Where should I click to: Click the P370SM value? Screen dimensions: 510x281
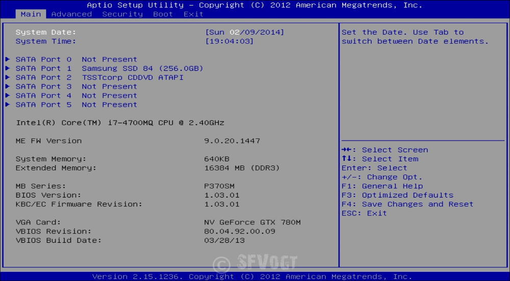pyautogui.click(x=219, y=186)
